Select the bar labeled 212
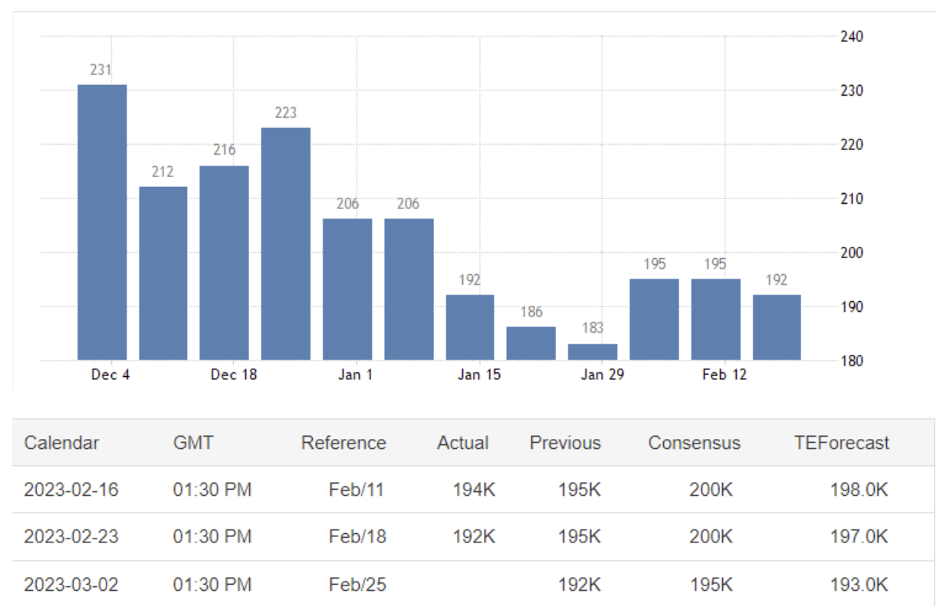The image size is (943, 616). pos(163,273)
